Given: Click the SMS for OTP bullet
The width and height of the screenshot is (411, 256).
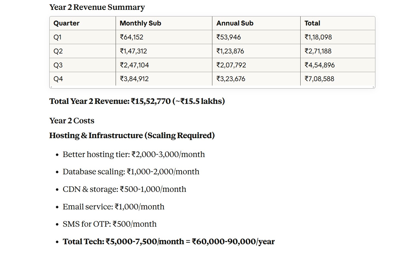Looking at the screenshot, I should (x=109, y=224).
